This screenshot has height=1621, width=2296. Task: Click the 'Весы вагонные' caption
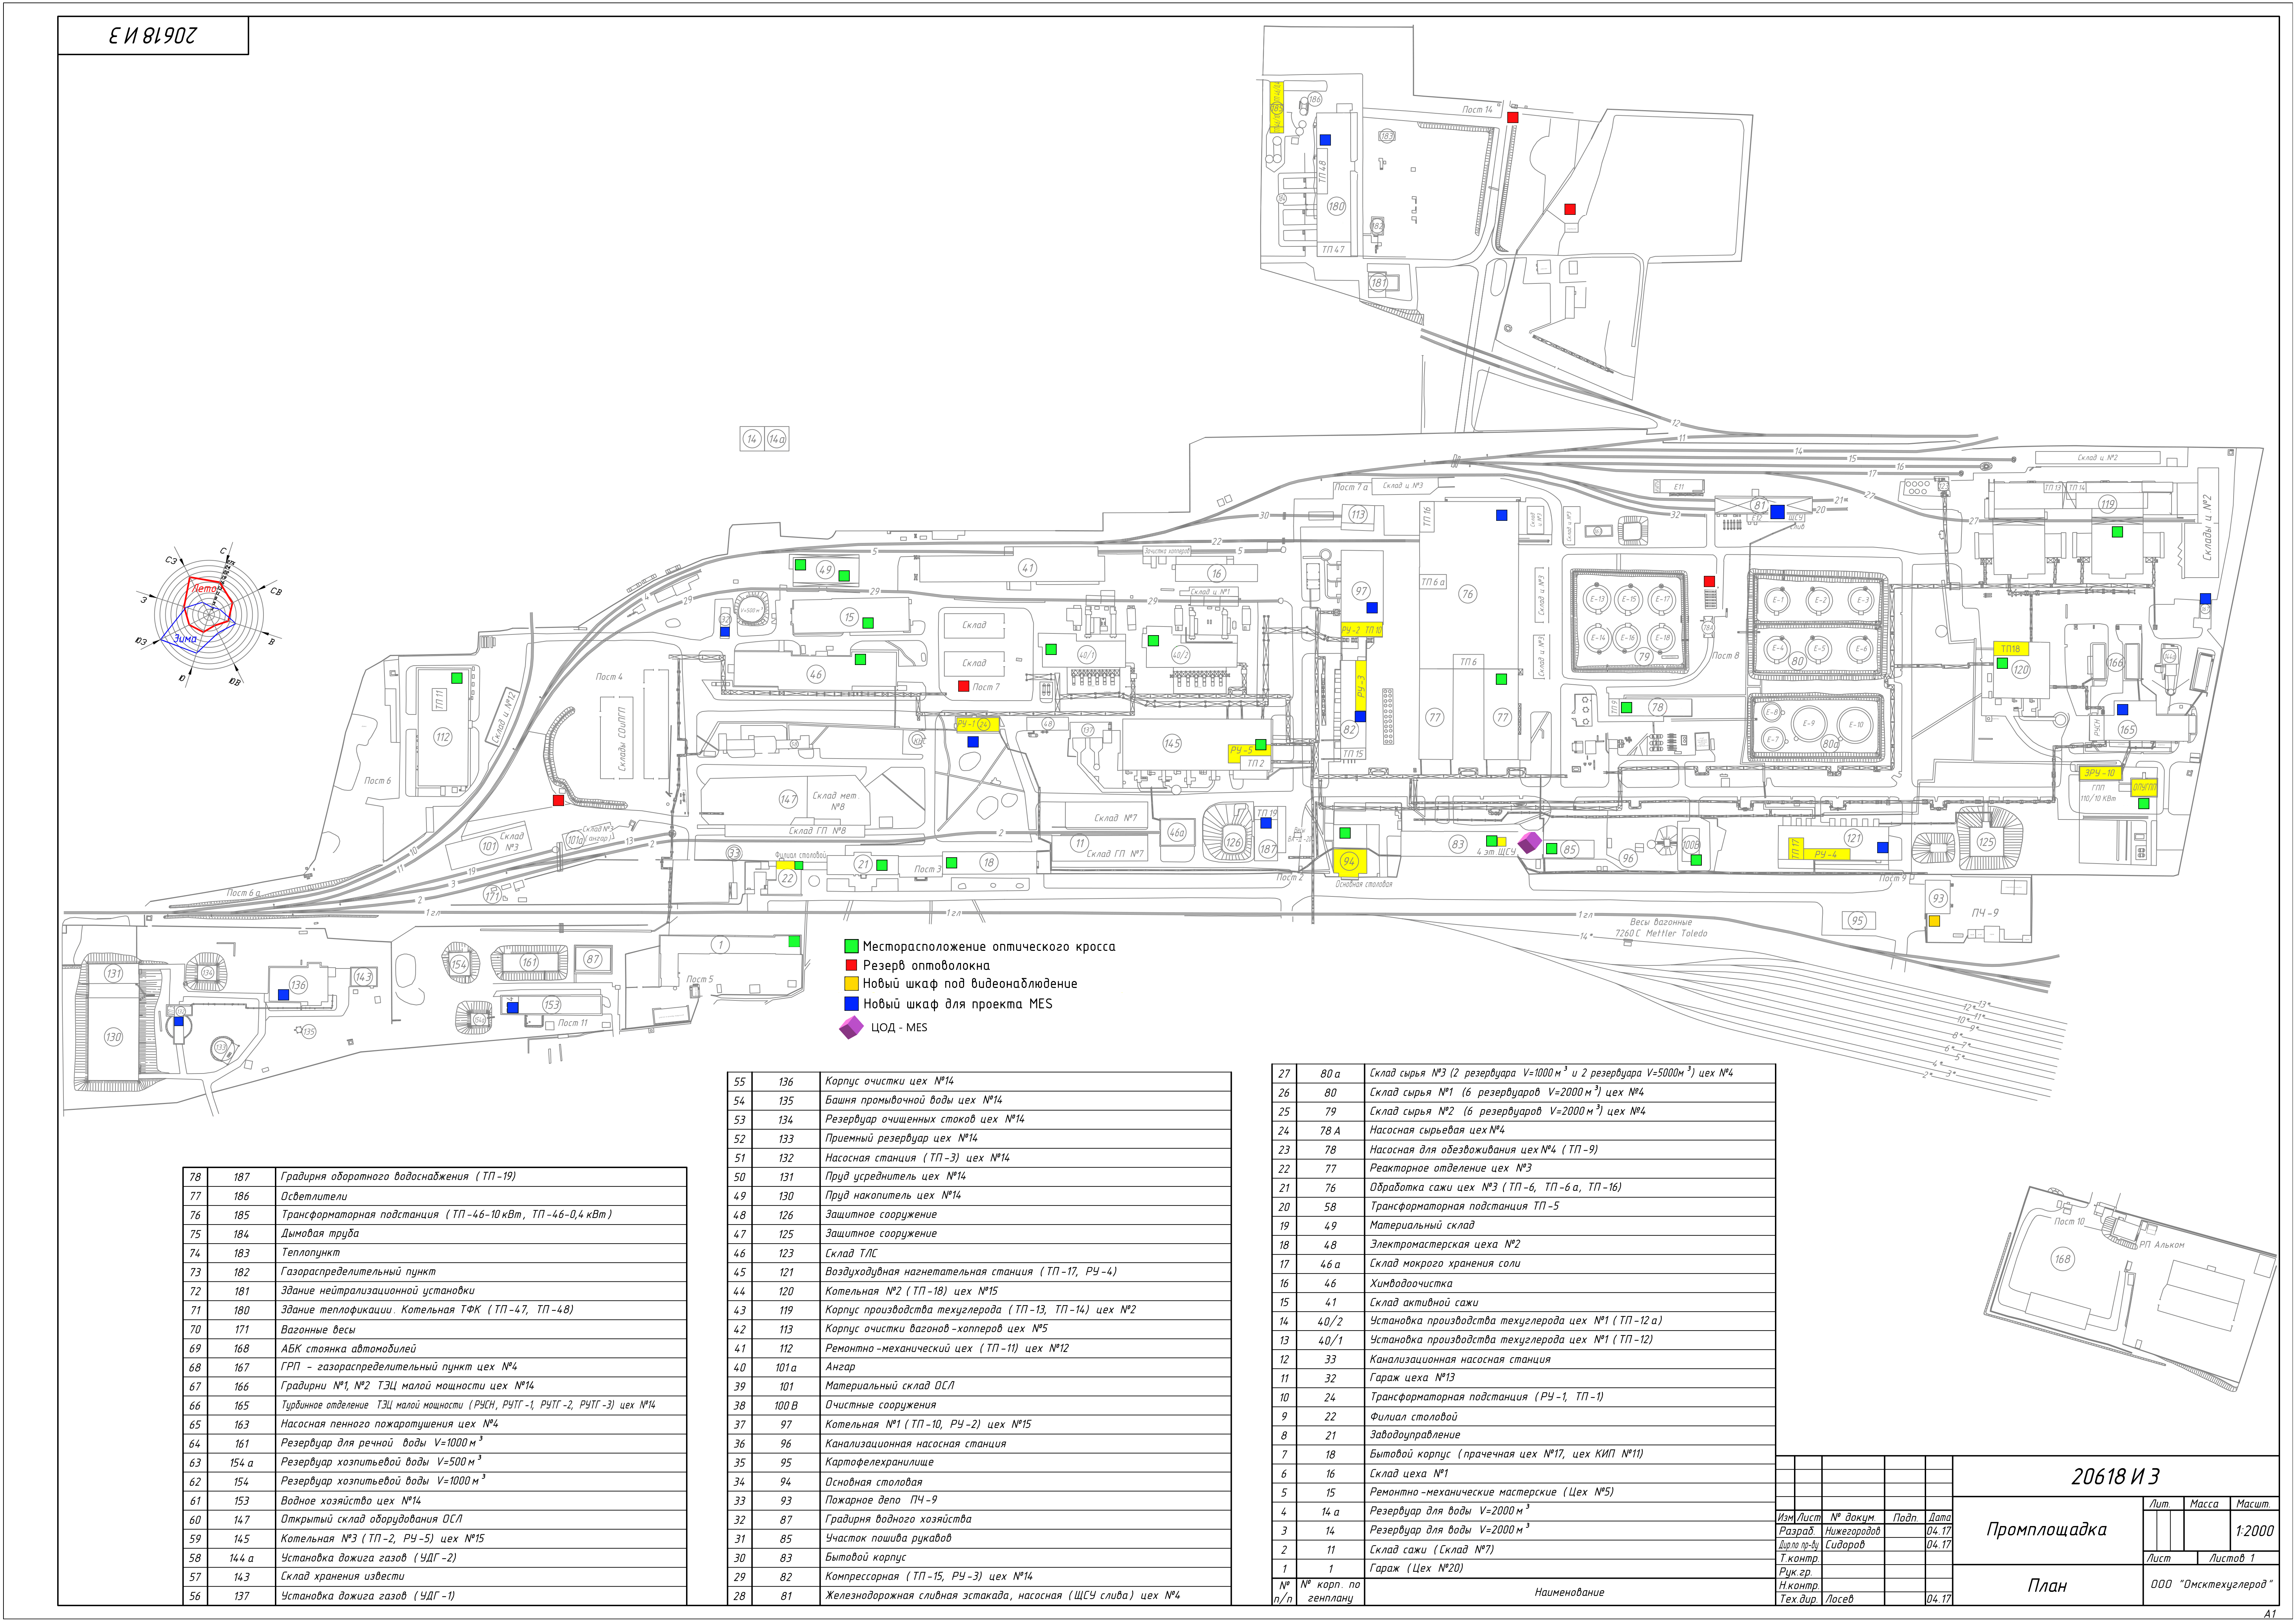click(1661, 922)
